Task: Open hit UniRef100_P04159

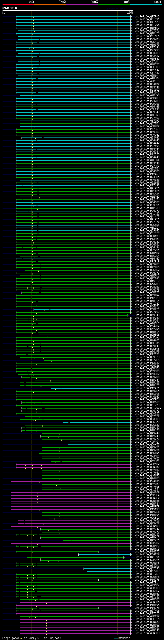Action: 147,554
